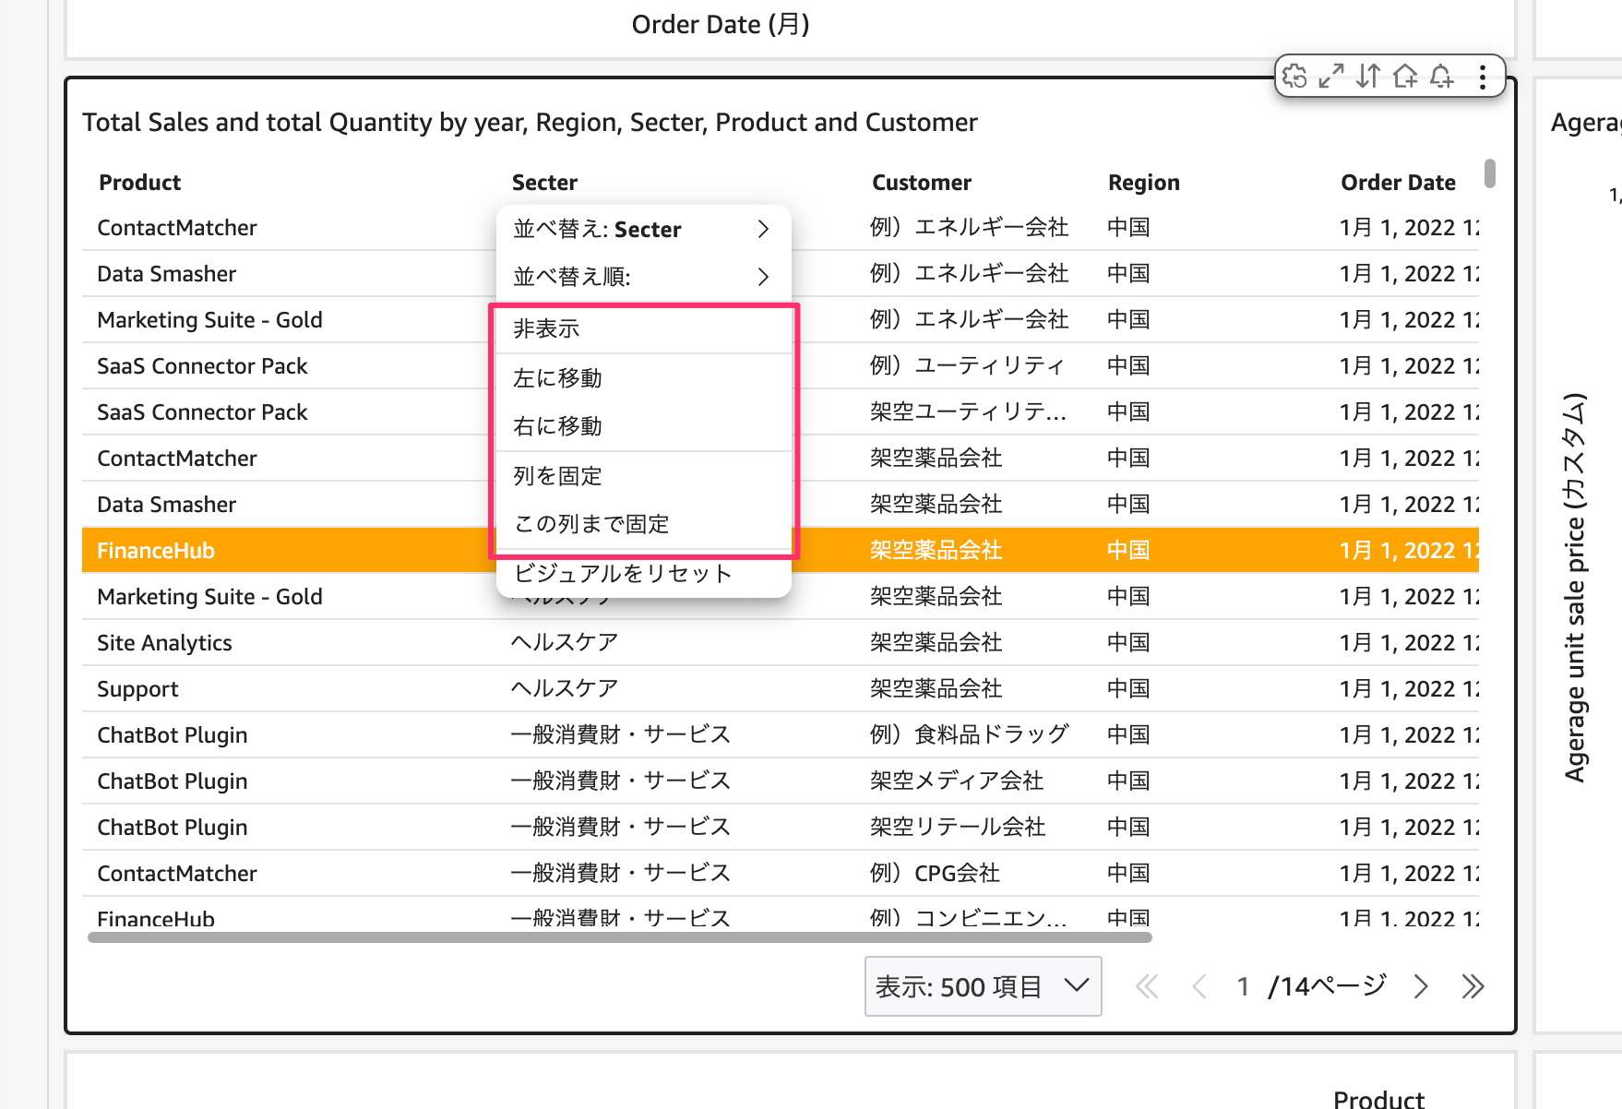Choose 右に移動 in the column menu

[x=643, y=426]
